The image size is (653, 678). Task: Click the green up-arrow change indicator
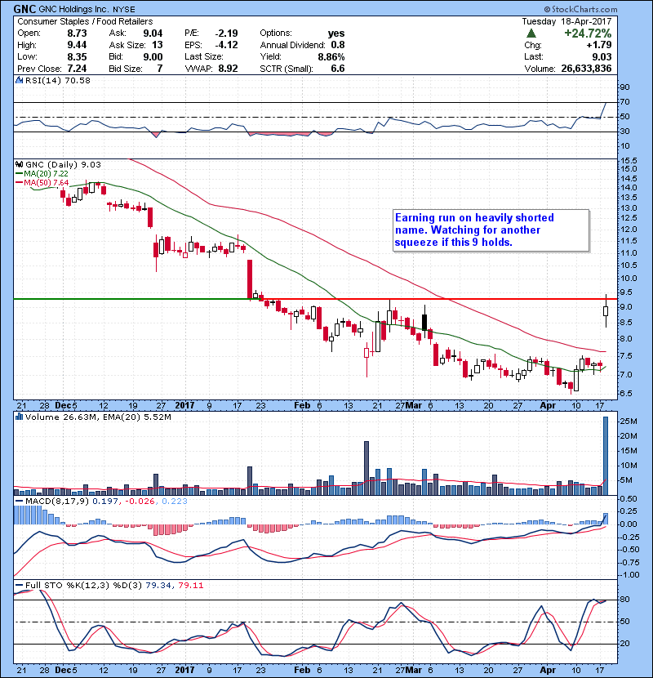531,33
